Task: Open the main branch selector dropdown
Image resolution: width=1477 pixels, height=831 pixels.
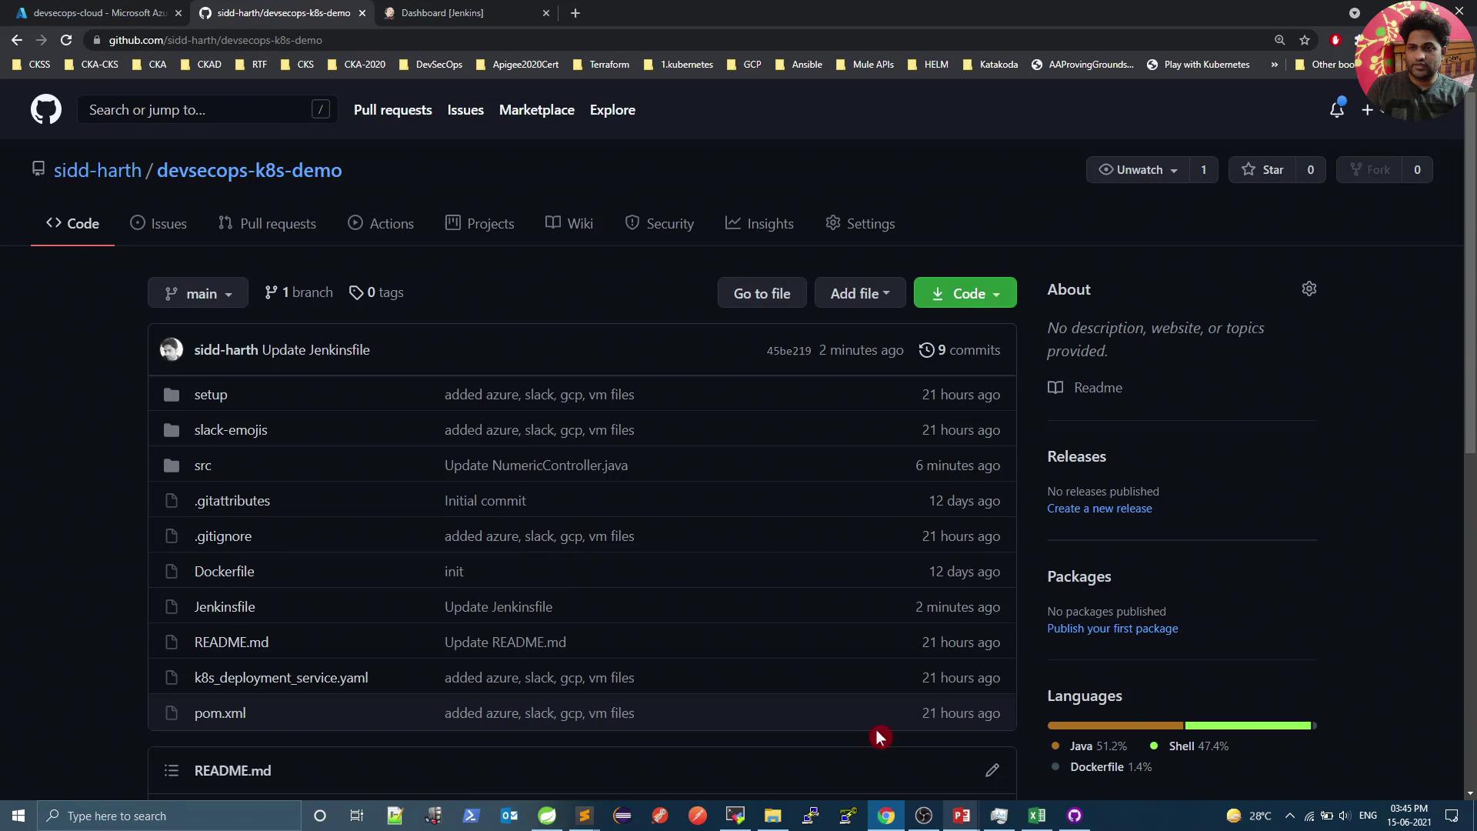Action: pyautogui.click(x=198, y=293)
